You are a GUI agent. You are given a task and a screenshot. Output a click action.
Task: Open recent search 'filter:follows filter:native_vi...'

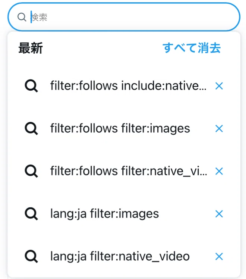coord(129,171)
